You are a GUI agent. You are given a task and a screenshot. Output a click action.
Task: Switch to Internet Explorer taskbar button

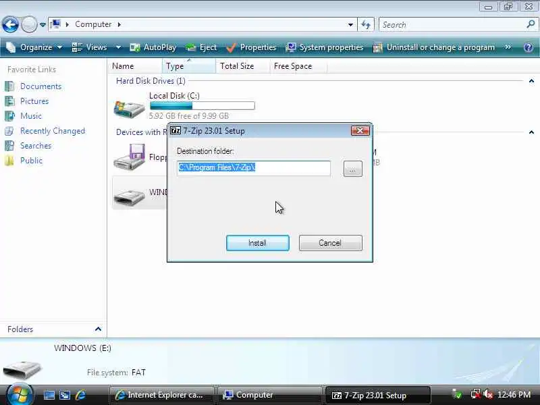161,395
